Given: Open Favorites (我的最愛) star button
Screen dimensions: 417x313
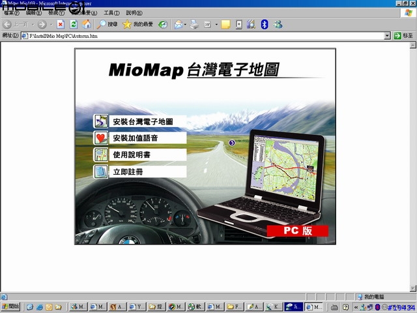Looking at the screenshot, I should click(x=137, y=25).
